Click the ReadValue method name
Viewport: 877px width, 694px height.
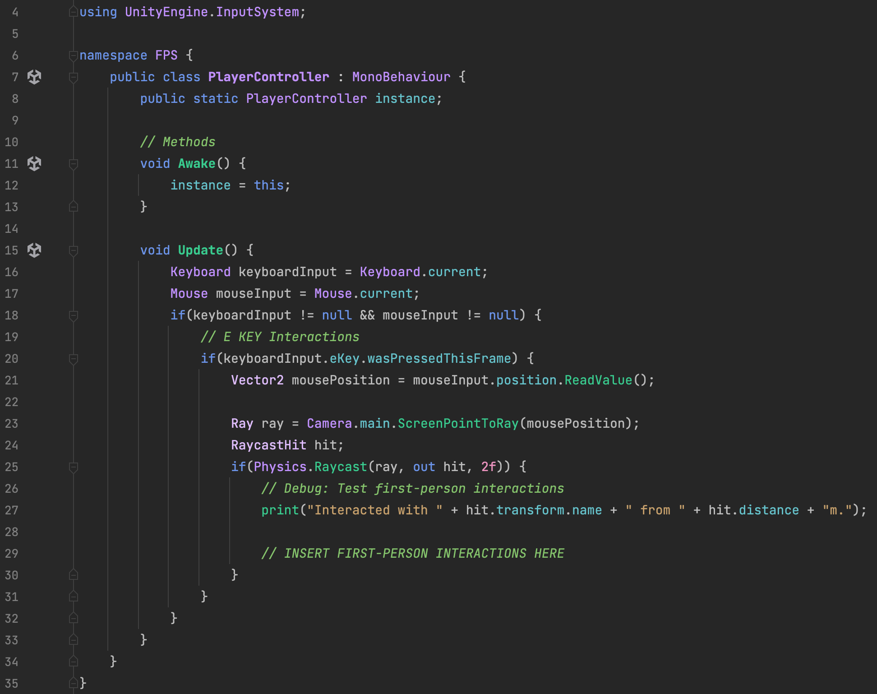(x=598, y=380)
